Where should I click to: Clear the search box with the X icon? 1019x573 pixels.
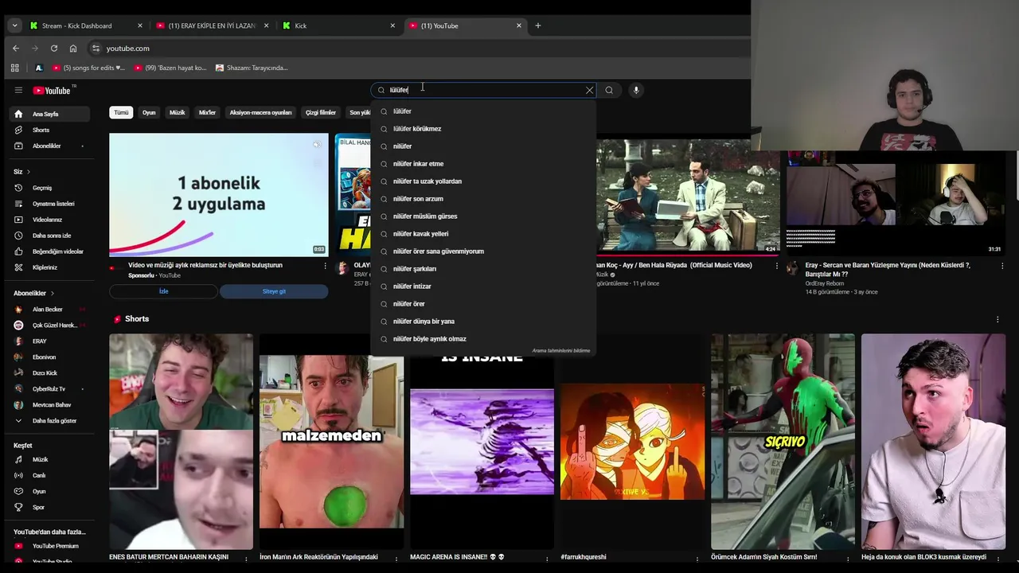click(x=590, y=90)
